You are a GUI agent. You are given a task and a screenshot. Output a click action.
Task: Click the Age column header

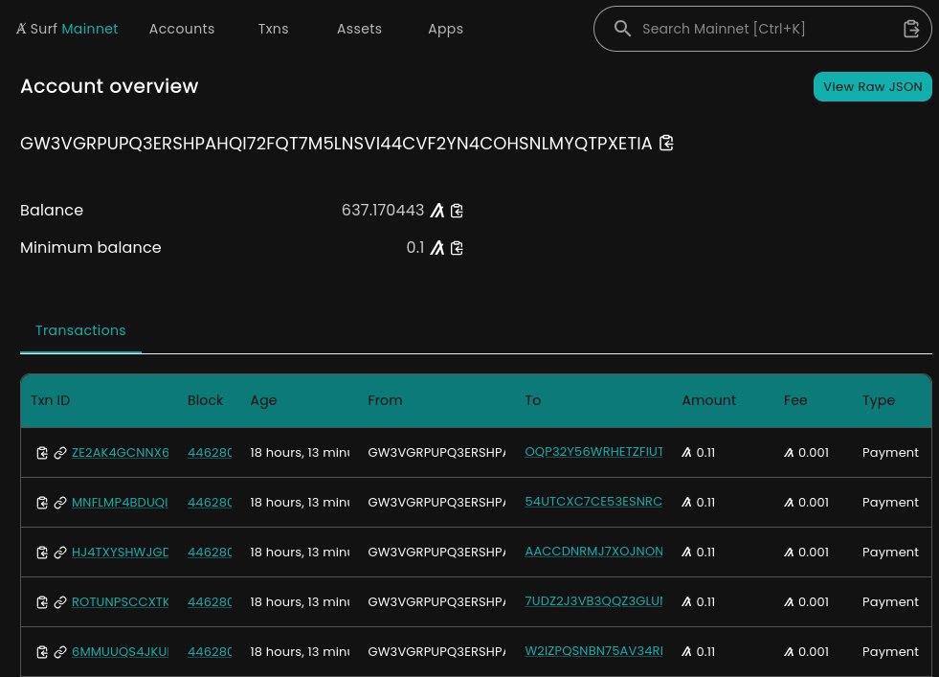point(263,400)
